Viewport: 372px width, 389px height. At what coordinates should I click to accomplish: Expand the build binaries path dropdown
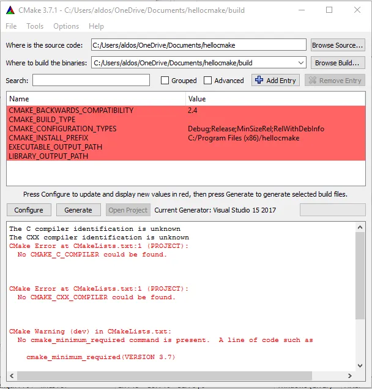[301, 63]
